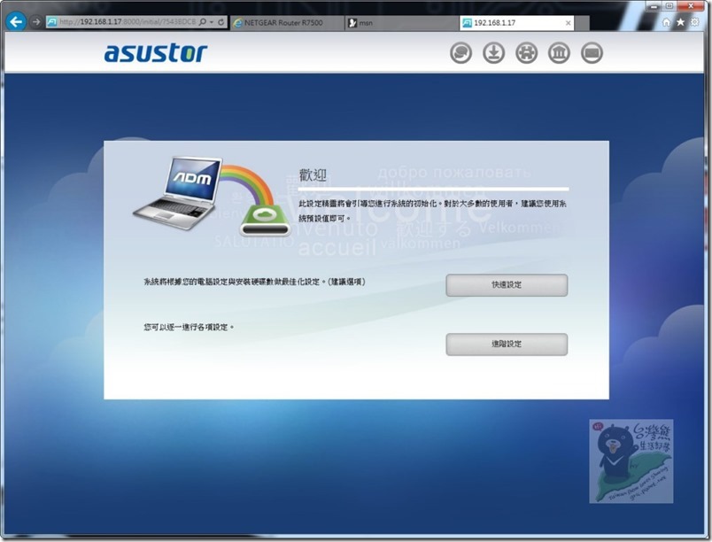Viewport: 712px width, 542px height.
Task: Click the ADM laptop and drive illustration
Action: tap(212, 197)
